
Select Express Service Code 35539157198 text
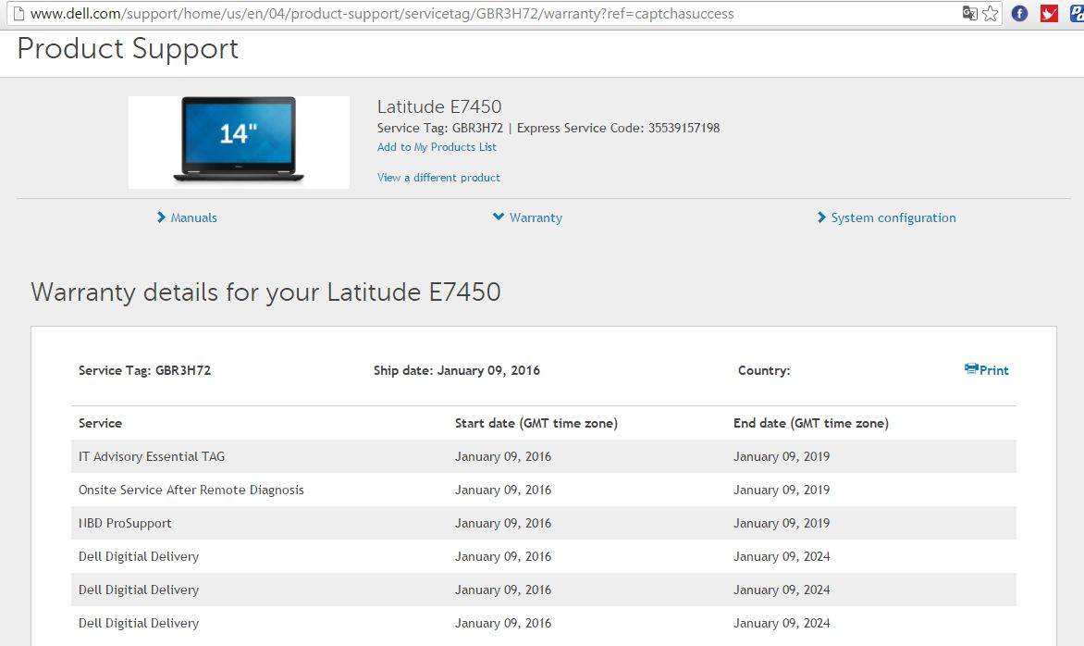(x=618, y=128)
